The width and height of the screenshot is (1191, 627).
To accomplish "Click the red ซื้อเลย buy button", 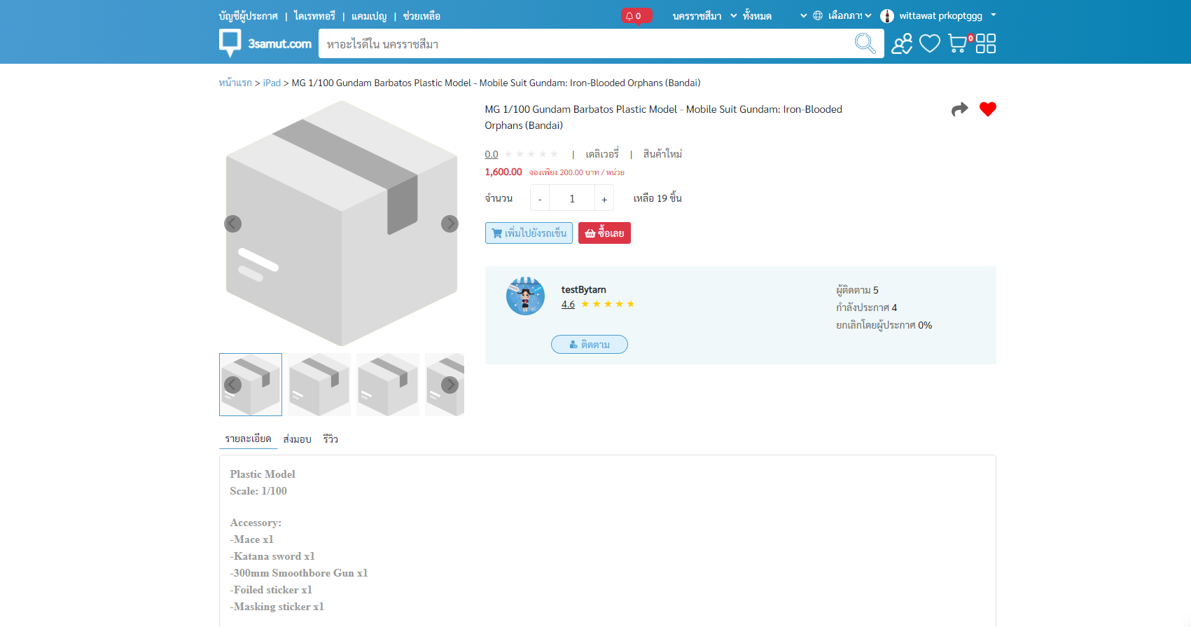I will pos(604,233).
